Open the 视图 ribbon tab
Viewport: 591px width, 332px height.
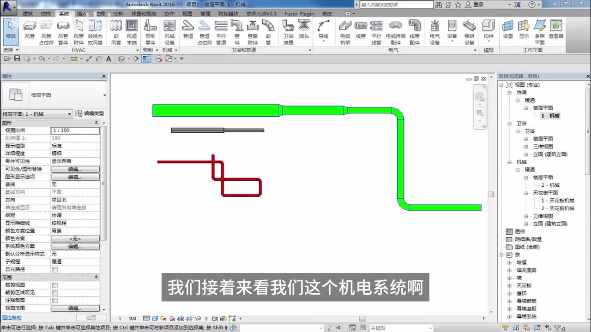point(187,13)
